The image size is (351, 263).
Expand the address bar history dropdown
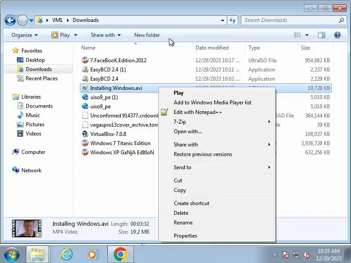[222, 20]
